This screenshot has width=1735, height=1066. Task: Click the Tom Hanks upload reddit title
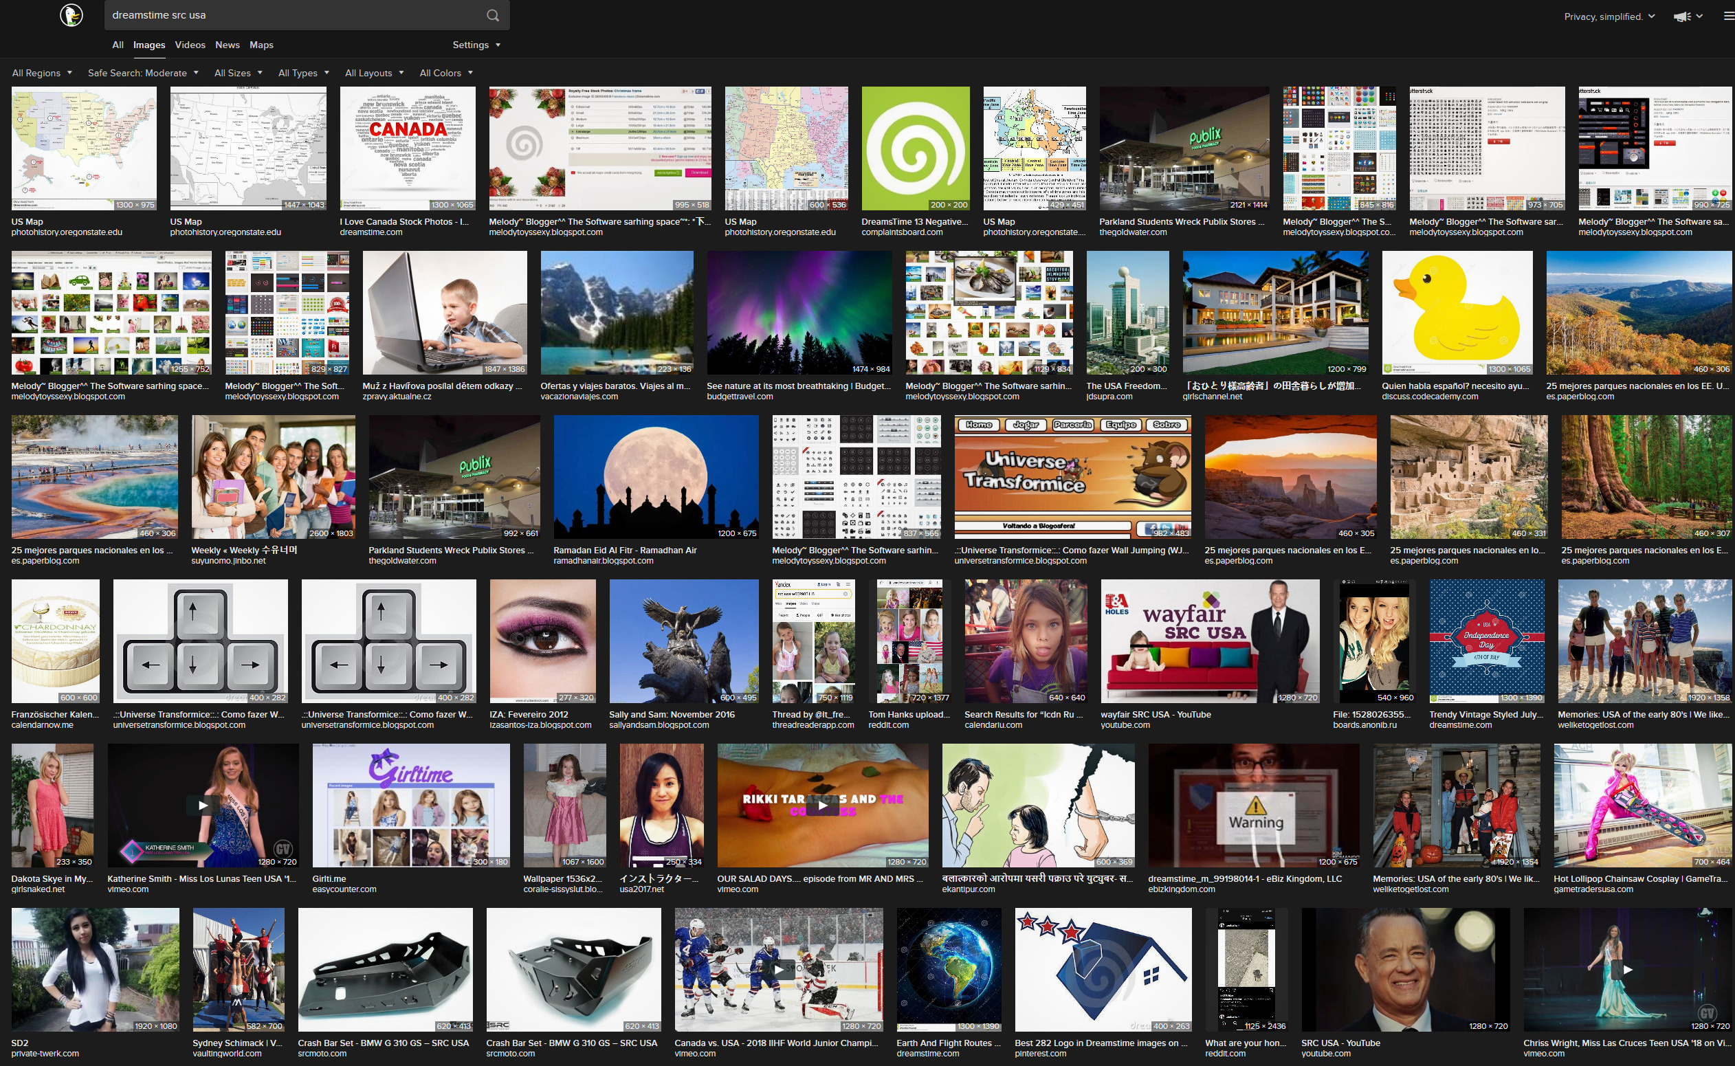click(909, 714)
